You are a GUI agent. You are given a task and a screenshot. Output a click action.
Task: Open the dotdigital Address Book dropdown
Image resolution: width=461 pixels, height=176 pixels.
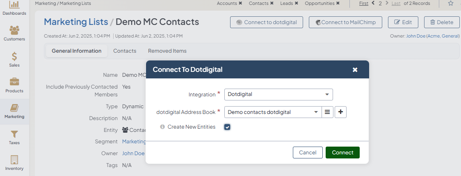click(273, 112)
